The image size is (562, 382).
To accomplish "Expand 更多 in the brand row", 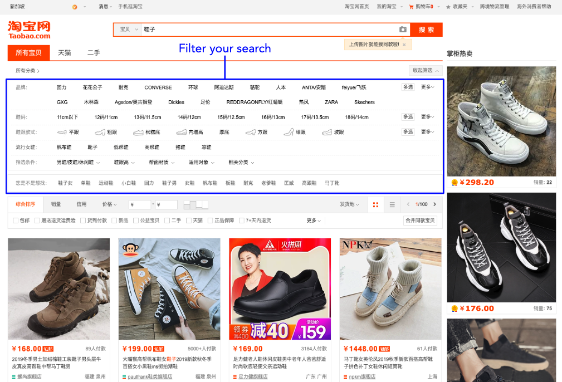I will pos(428,87).
